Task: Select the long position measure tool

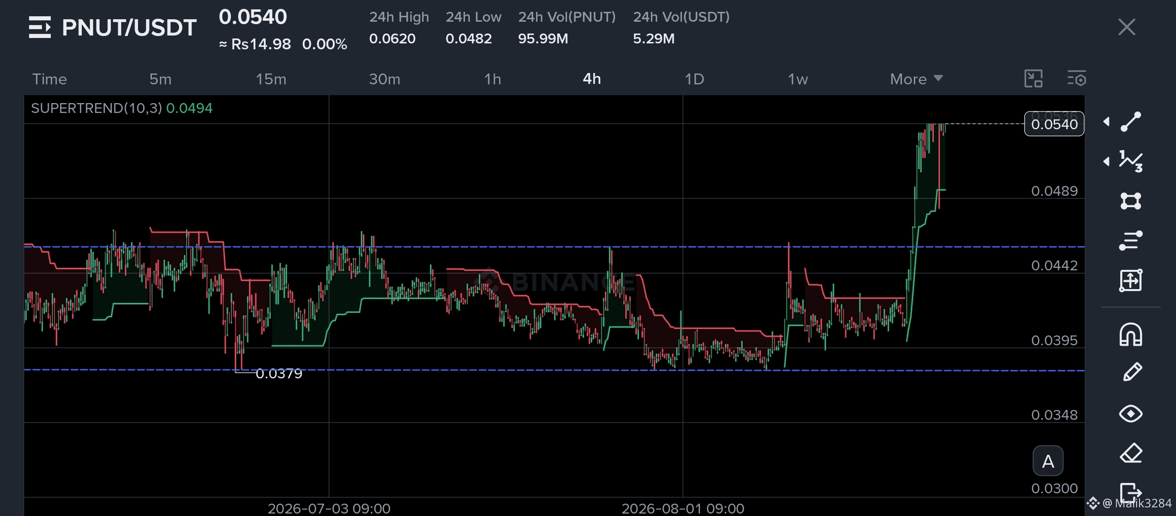Action: coord(1131,280)
